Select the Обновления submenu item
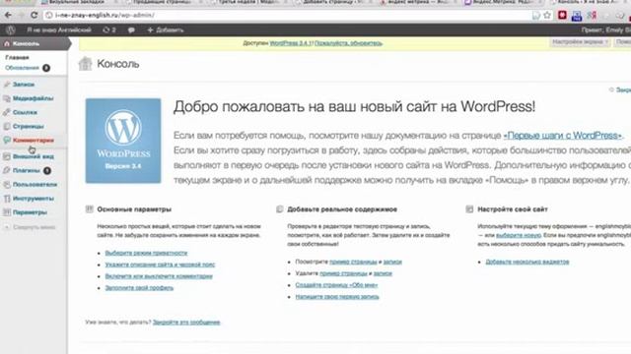 [x=22, y=68]
